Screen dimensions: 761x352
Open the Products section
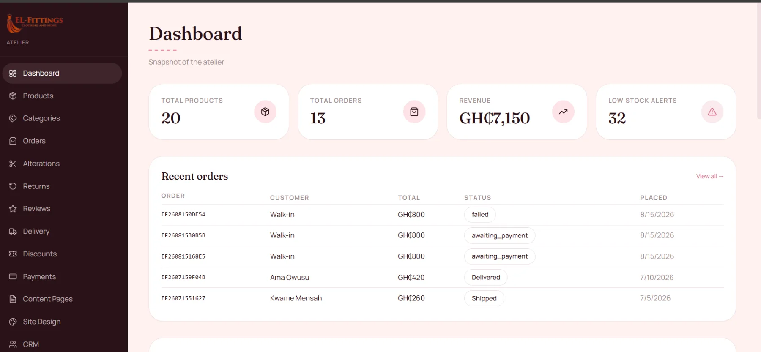point(62,96)
